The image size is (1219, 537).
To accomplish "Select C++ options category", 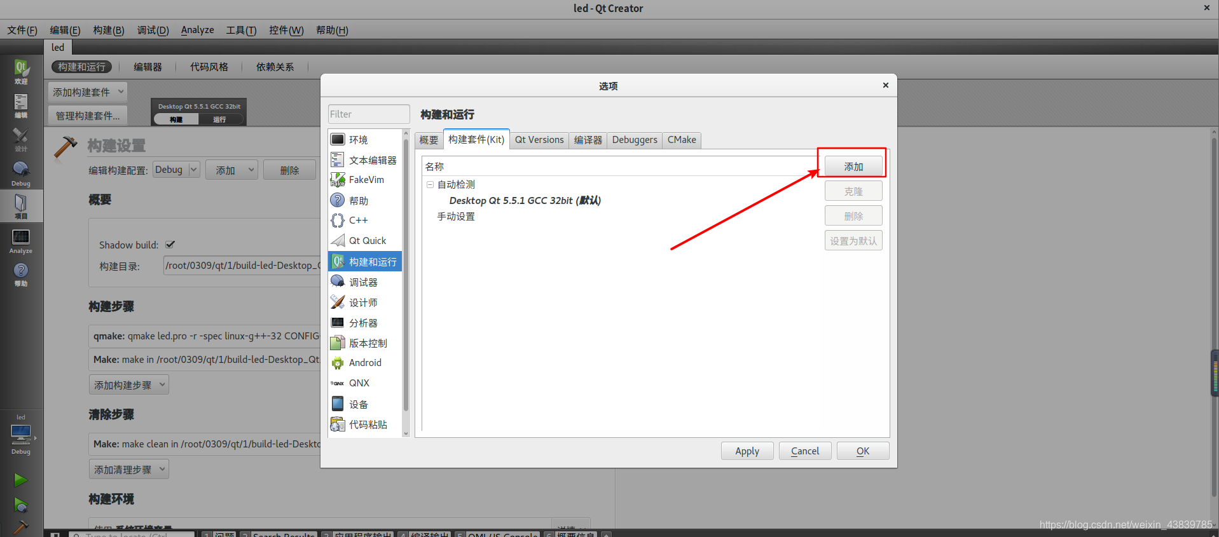I will [365, 220].
